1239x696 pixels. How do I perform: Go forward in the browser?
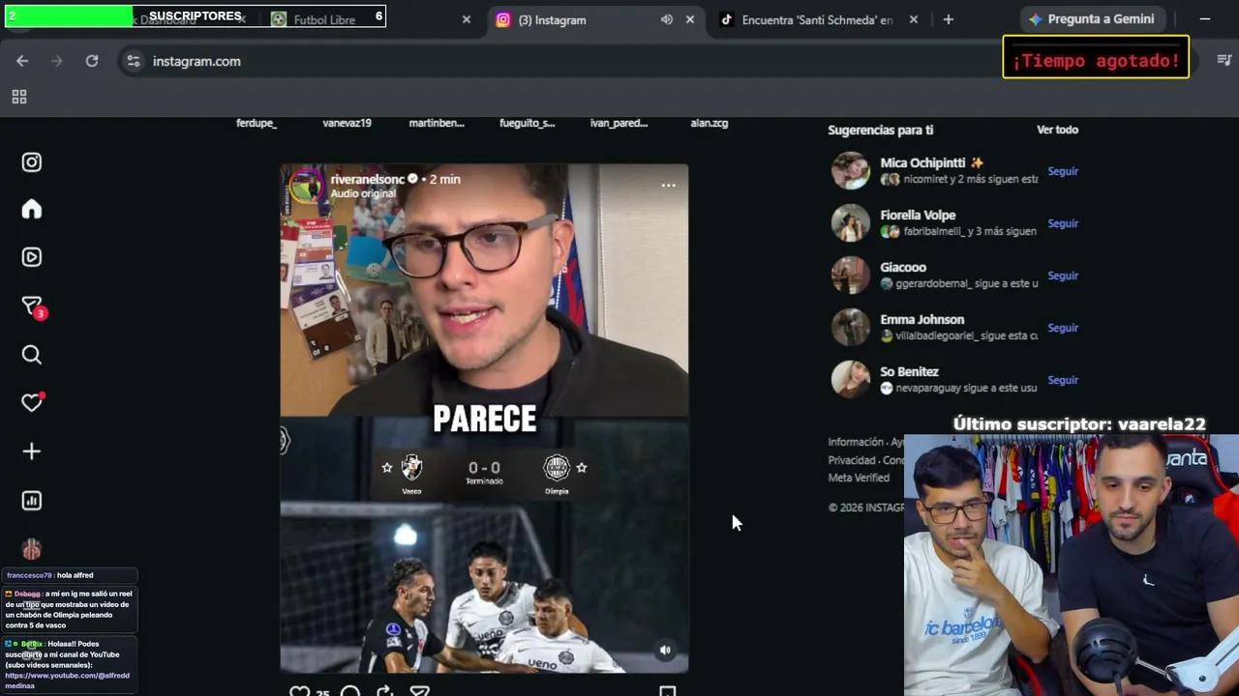tap(57, 61)
